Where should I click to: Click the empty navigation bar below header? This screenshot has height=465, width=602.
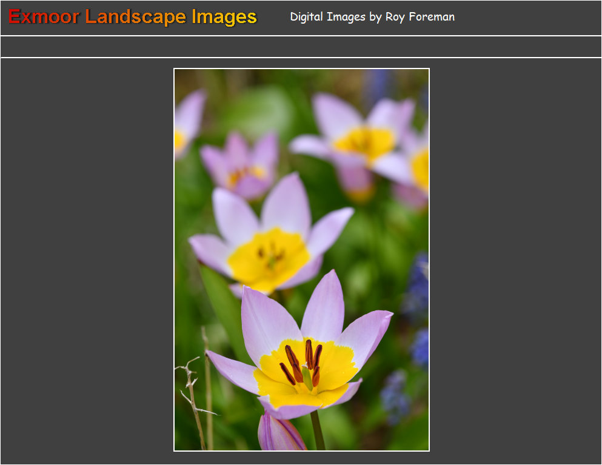tap(301, 47)
